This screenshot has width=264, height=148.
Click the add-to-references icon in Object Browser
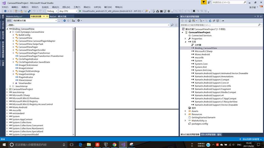73,21
